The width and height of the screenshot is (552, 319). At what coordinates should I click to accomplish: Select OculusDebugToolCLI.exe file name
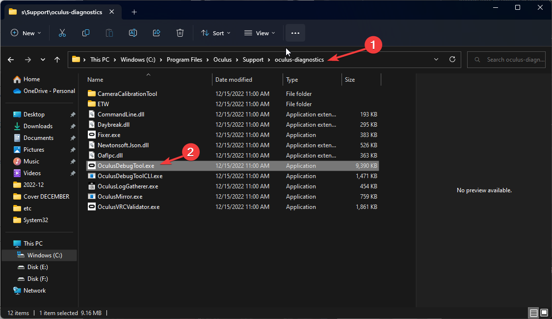click(130, 176)
